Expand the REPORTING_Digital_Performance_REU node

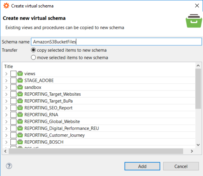[6, 128]
